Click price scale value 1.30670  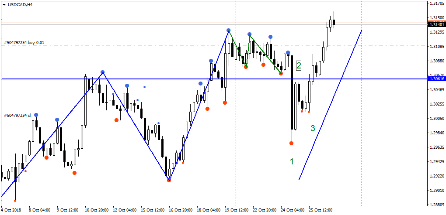pyautogui.click(x=437, y=75)
